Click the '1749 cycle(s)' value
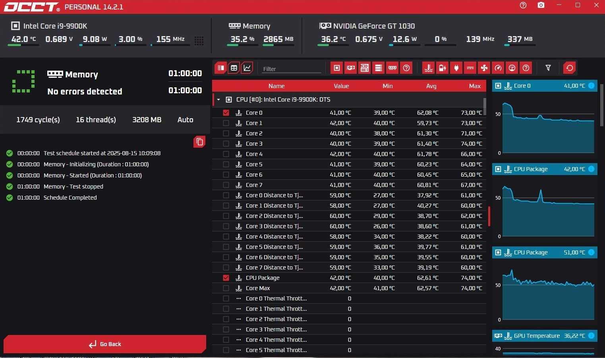 tap(38, 120)
